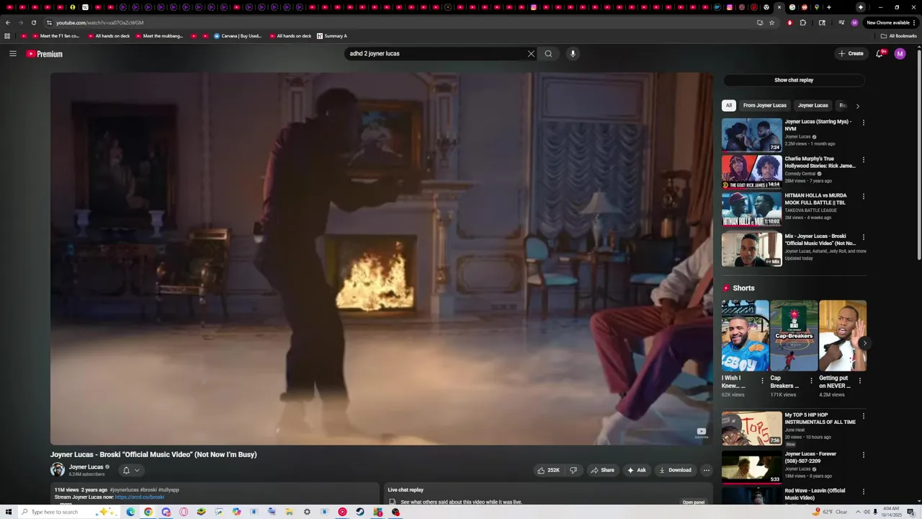Click the video player to pause
The image size is (922, 519).
pyautogui.click(x=382, y=258)
